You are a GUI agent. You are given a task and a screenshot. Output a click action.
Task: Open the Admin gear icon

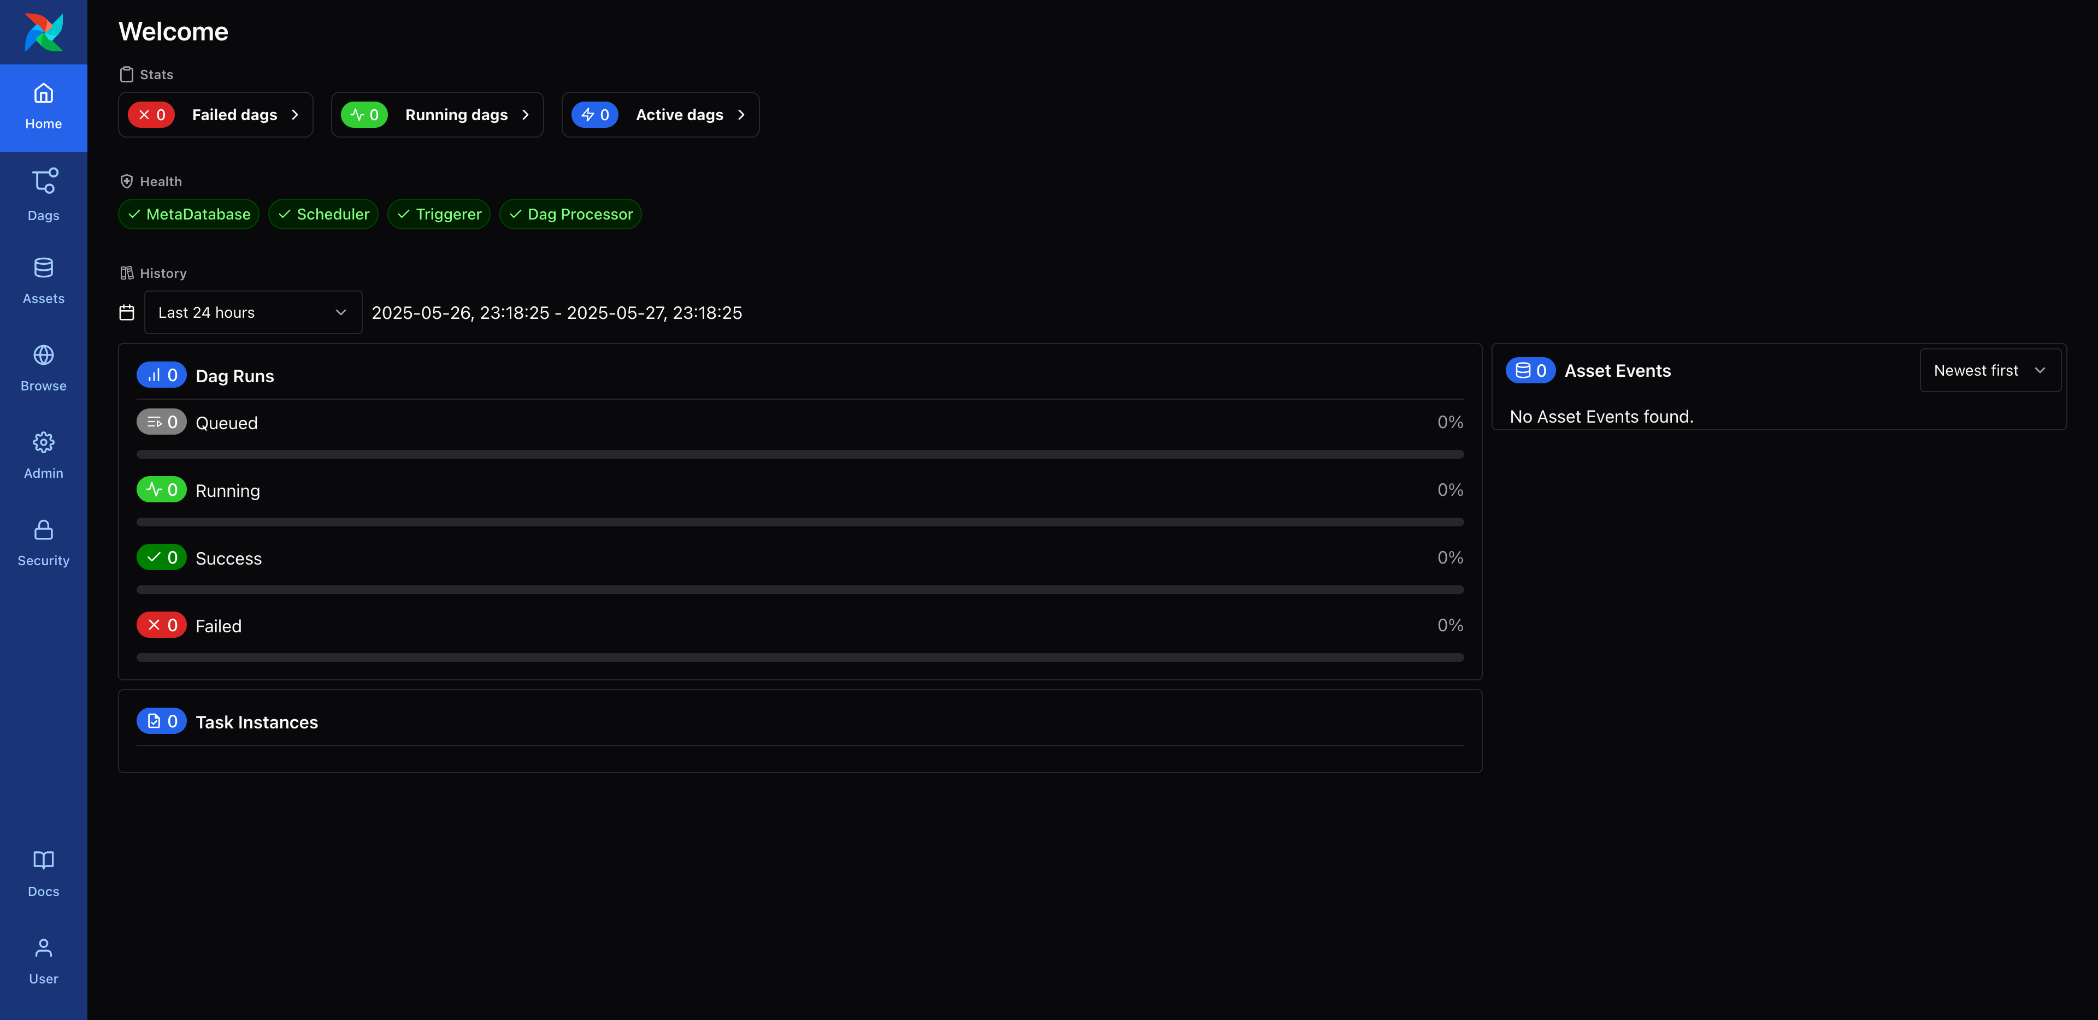click(x=43, y=455)
